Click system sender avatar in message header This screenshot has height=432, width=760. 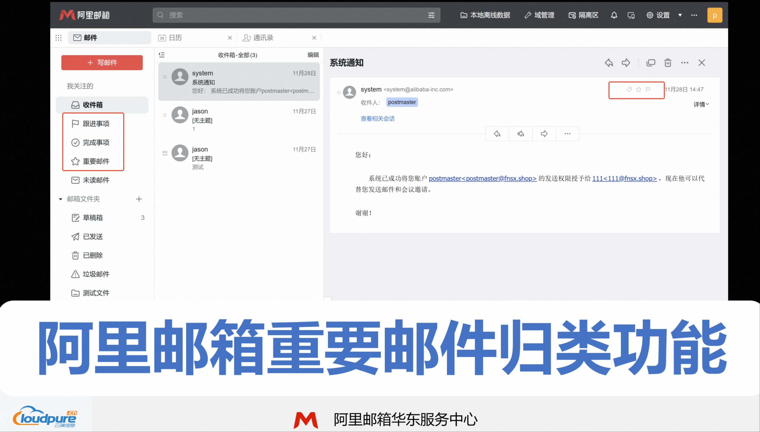point(349,92)
